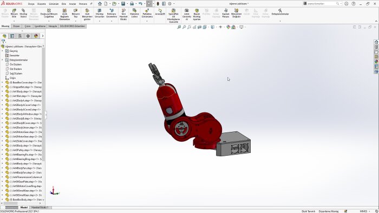The width and height of the screenshot is (379, 213).
Task: Open the Pencere menu
Action: [83, 4]
